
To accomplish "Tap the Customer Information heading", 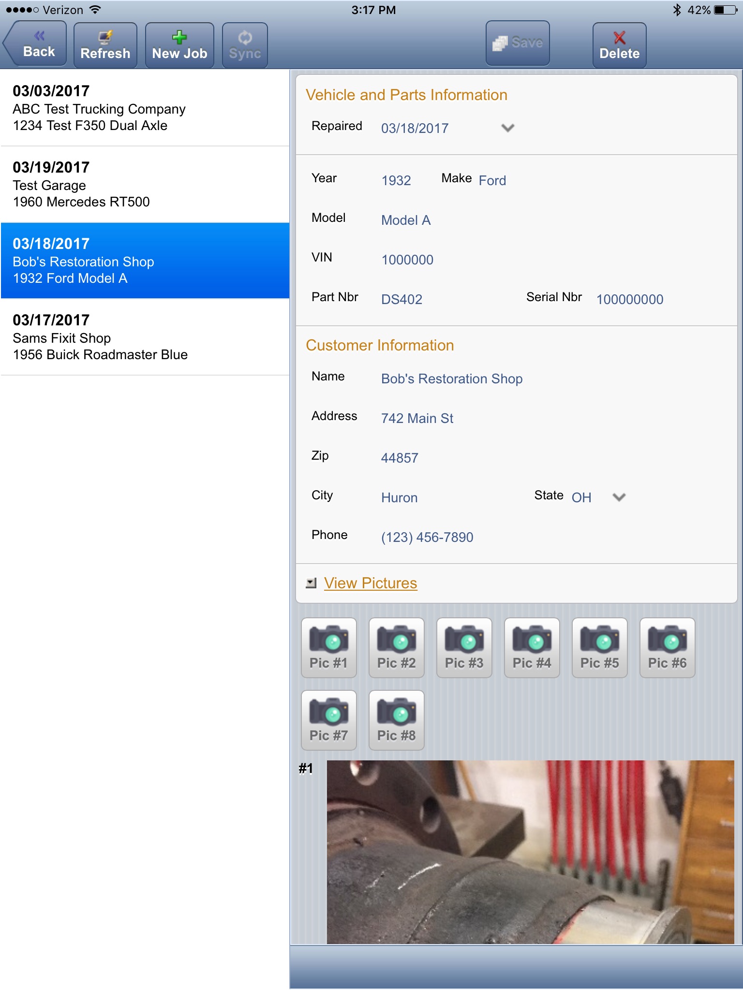I will tap(380, 345).
